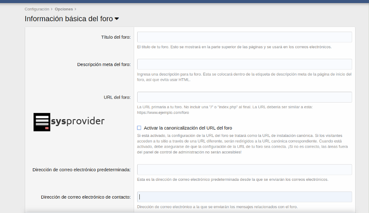Click the sysprovider server logo icon
Screen dimensions: 369x213
[x=42, y=122]
